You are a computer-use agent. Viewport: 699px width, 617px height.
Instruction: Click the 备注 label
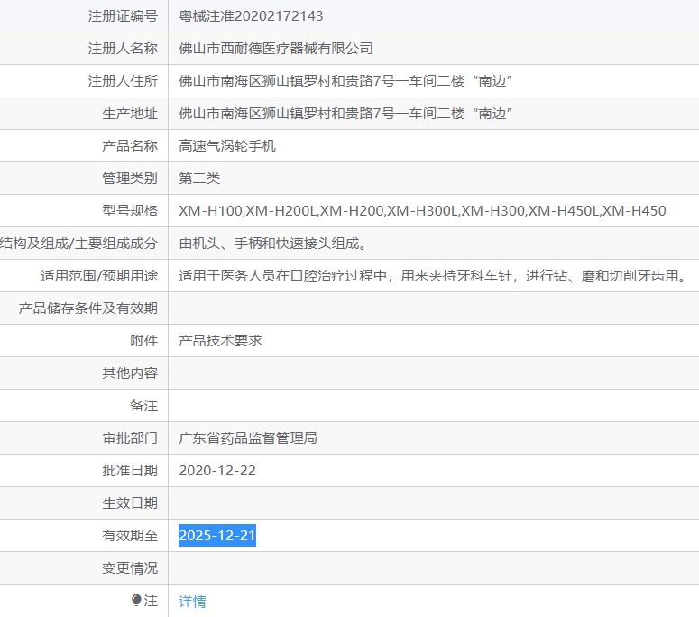click(x=144, y=405)
